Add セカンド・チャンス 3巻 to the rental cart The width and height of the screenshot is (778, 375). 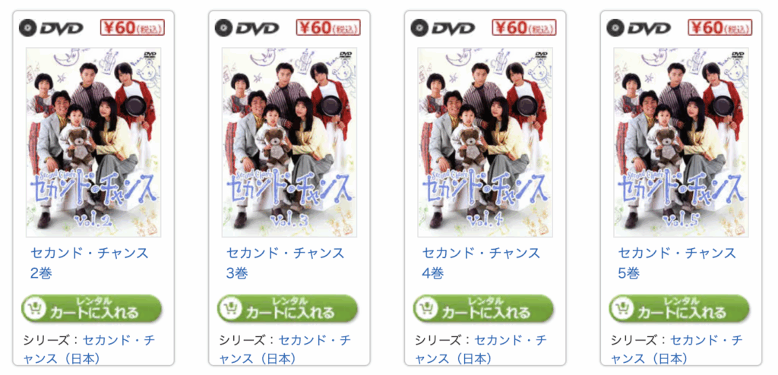pos(288,308)
